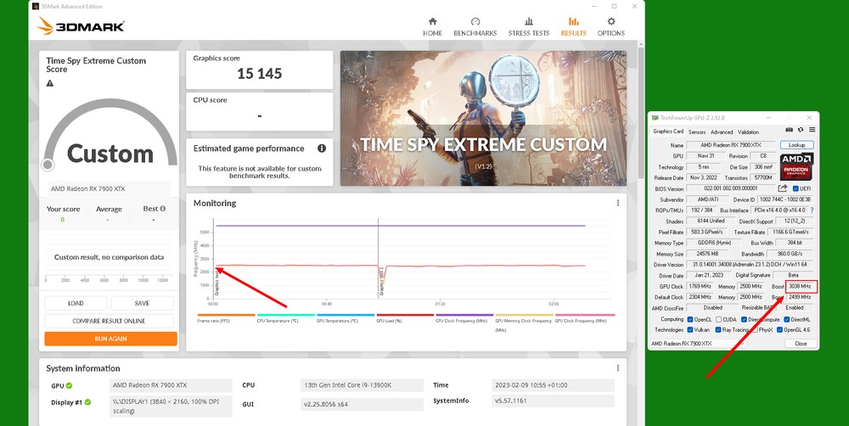849x426 pixels.
Task: Click the info icon beside Estimated game performance
Action: point(322,149)
